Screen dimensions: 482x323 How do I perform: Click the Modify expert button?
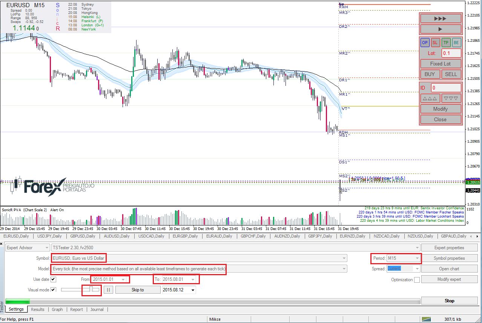coord(449,279)
